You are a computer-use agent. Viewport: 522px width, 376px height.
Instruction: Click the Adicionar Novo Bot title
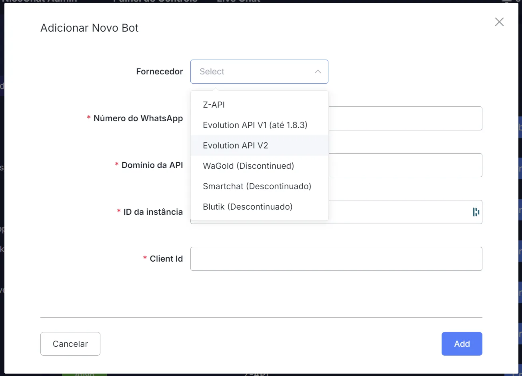pos(90,28)
